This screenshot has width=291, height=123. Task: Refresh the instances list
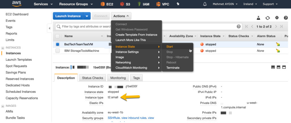pos(267,18)
